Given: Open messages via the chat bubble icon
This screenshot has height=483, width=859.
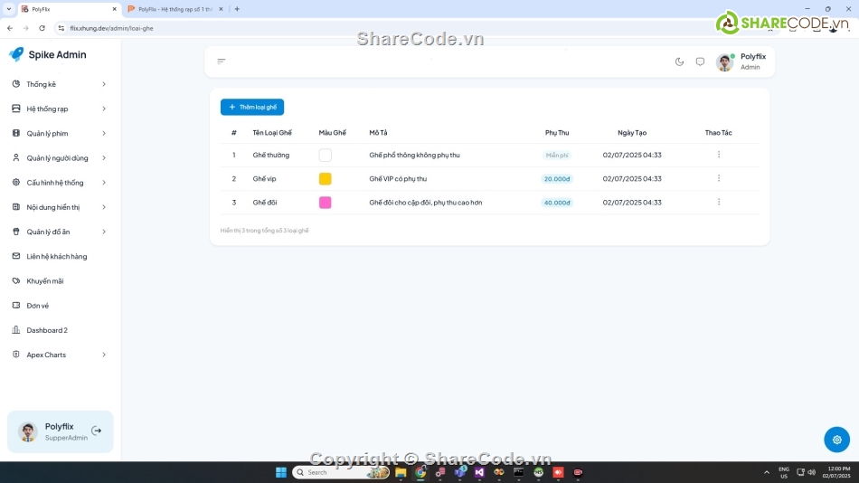Looking at the screenshot, I should (700, 62).
